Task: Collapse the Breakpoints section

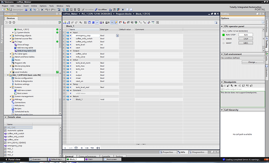Action: point(222,82)
